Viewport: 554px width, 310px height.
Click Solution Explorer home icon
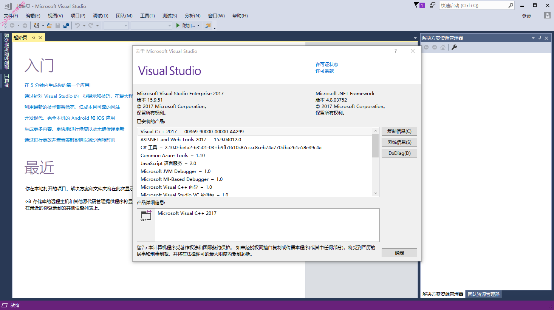click(x=443, y=47)
